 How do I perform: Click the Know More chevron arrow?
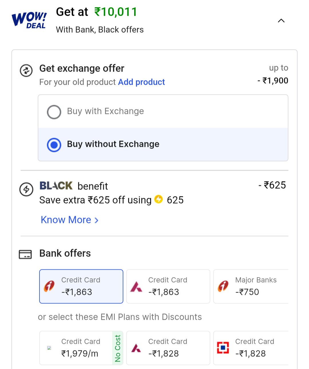click(x=96, y=220)
